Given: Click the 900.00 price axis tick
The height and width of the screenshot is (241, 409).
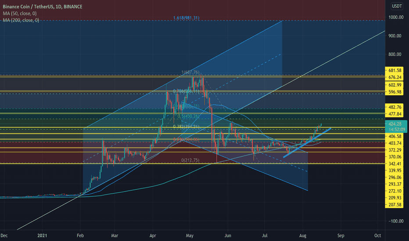Looking at the screenshot, I should click(395, 35).
